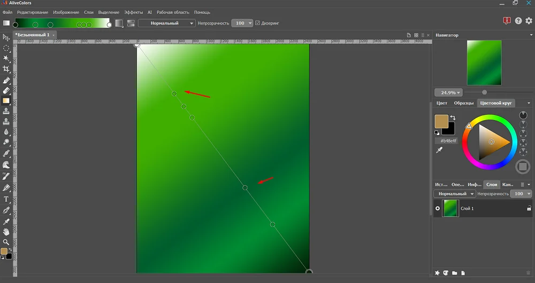Add new layer effect star icon

pos(437,273)
